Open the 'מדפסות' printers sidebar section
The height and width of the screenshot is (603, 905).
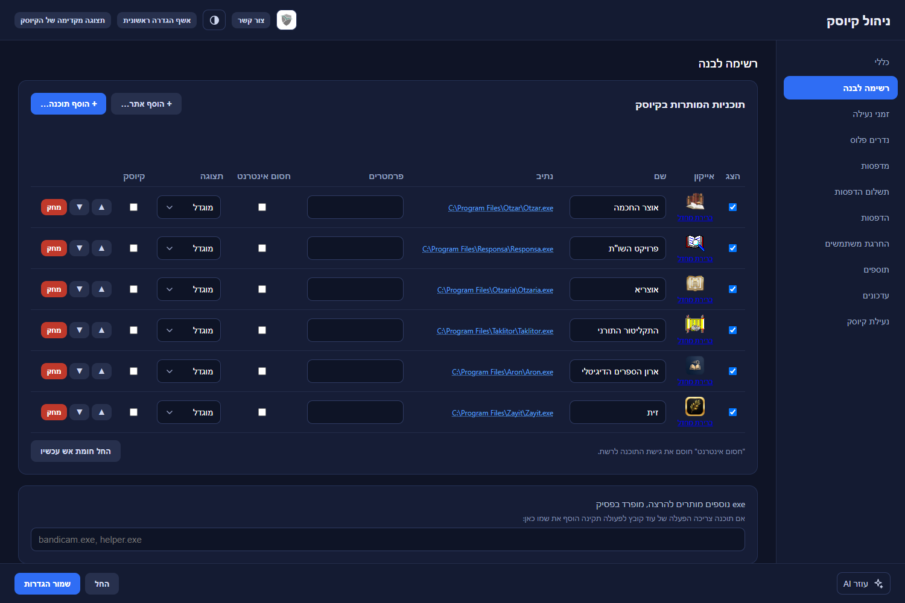point(840,166)
